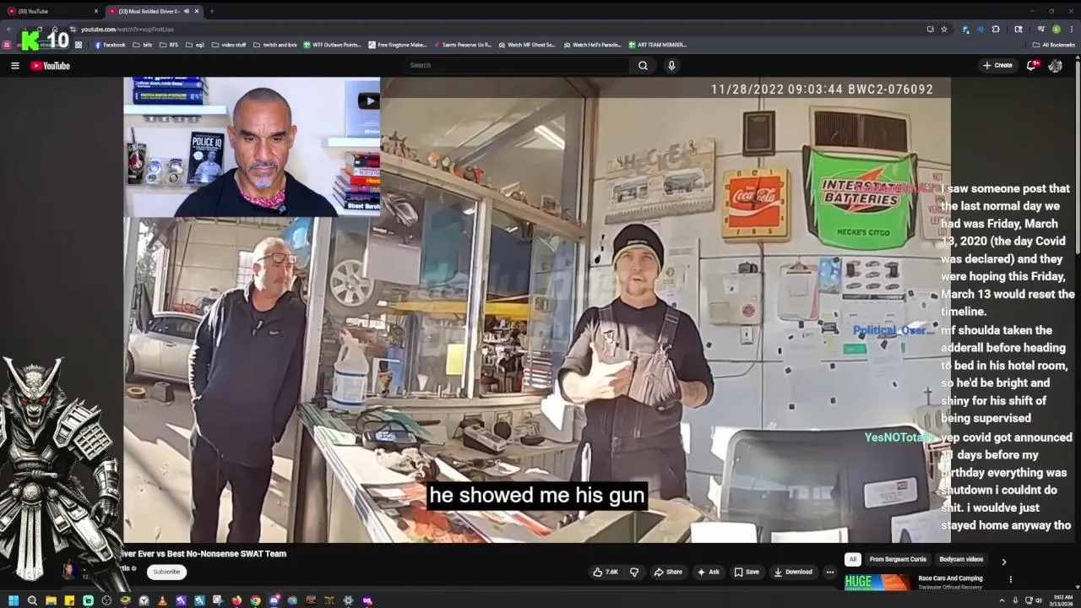Open the YouTube account avatar menu
This screenshot has width=1081, height=608.
1055,65
